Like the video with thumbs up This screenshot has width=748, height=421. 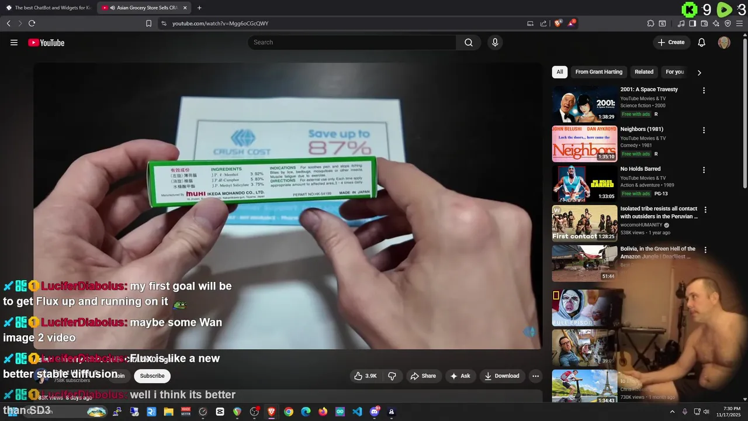click(x=365, y=376)
